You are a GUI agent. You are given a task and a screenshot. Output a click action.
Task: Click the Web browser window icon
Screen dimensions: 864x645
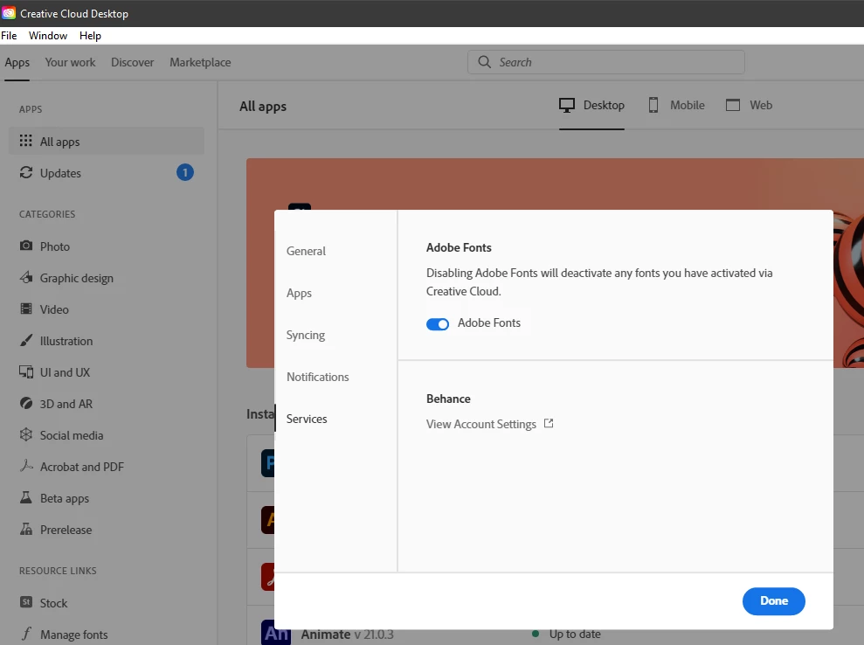(733, 105)
